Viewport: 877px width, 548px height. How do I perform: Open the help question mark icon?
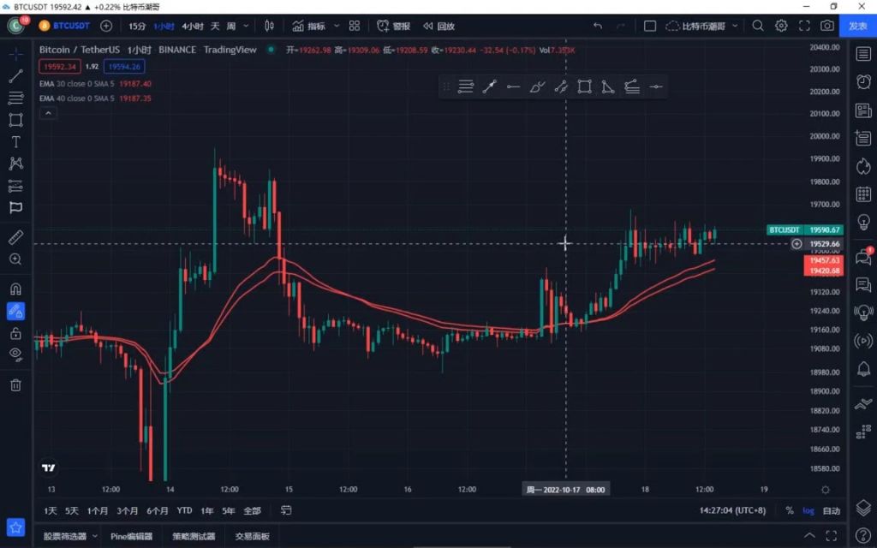(x=863, y=534)
